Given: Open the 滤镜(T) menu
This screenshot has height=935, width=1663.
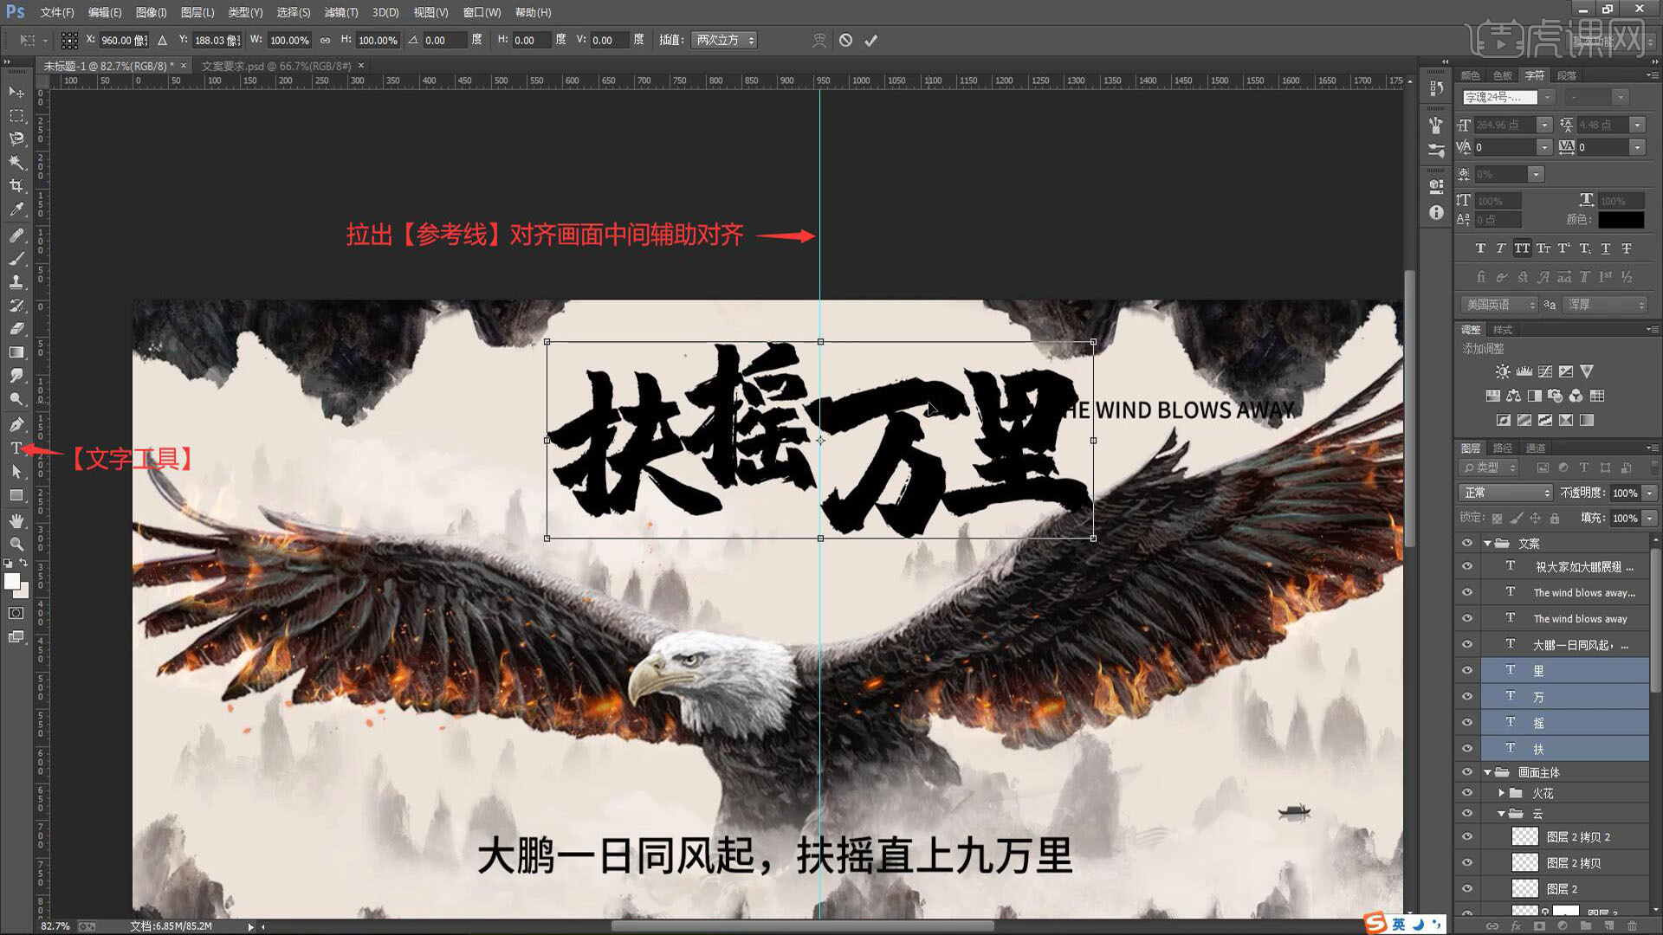Looking at the screenshot, I should (340, 12).
